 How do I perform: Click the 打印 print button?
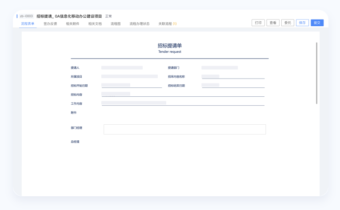[x=258, y=23]
